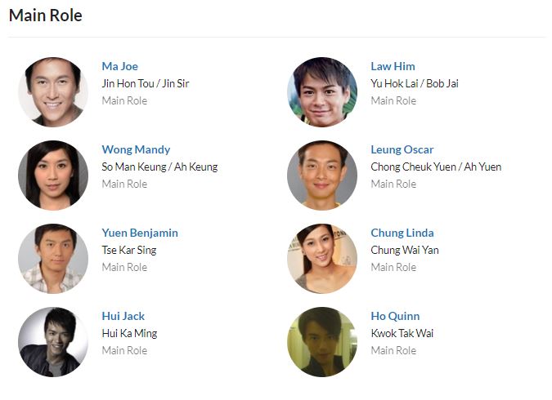Visit the Chung Linda link

(402, 233)
